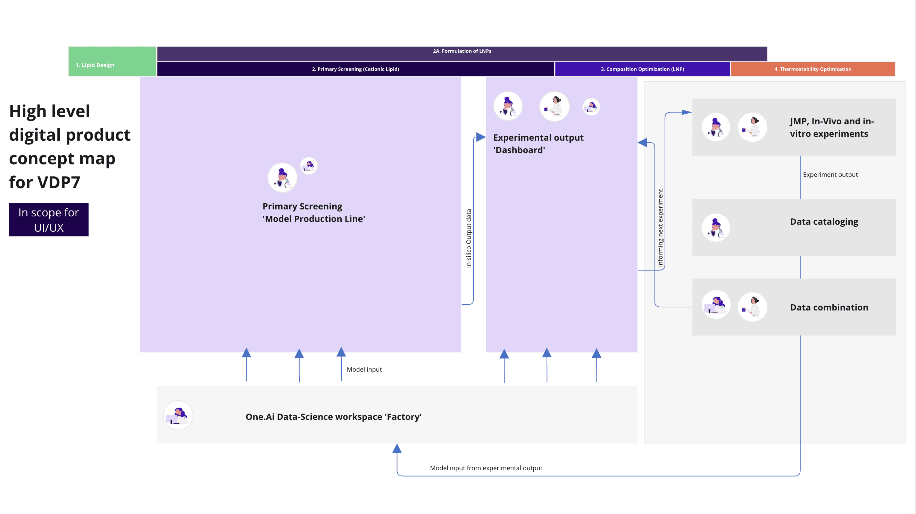Select '2. Primary Screening (Cationic Lipid)' stage bar
The width and height of the screenshot is (916, 514).
(x=355, y=69)
